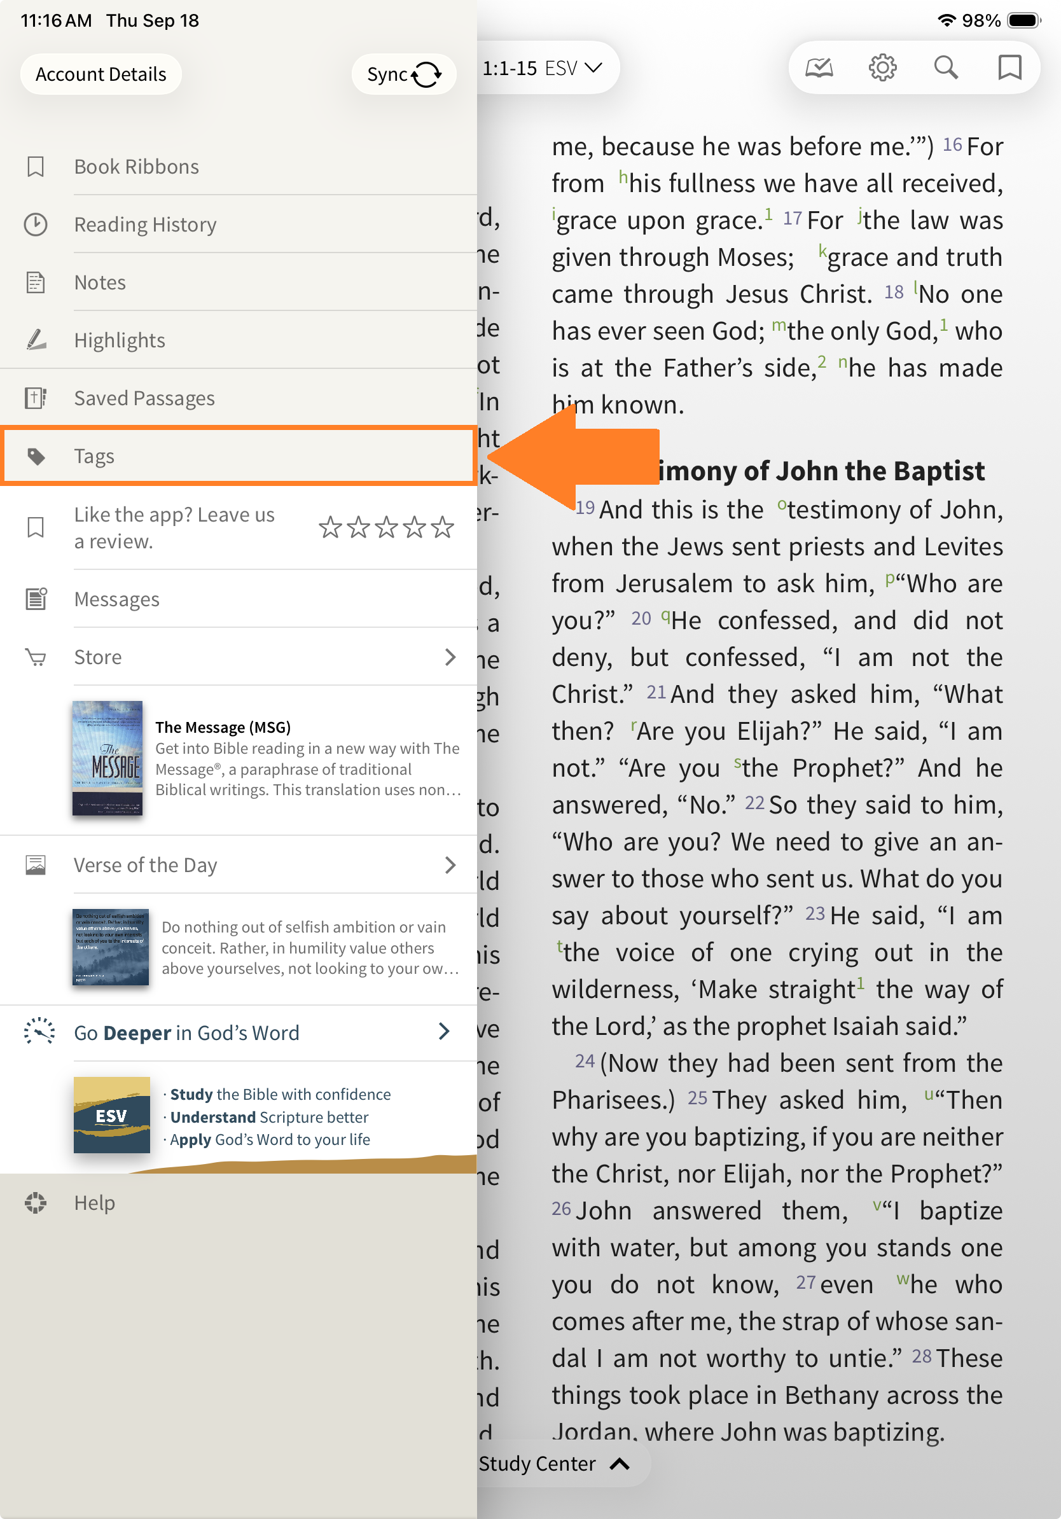The width and height of the screenshot is (1061, 1519).
Task: Tap the Sync refresh icon
Action: 426,75
